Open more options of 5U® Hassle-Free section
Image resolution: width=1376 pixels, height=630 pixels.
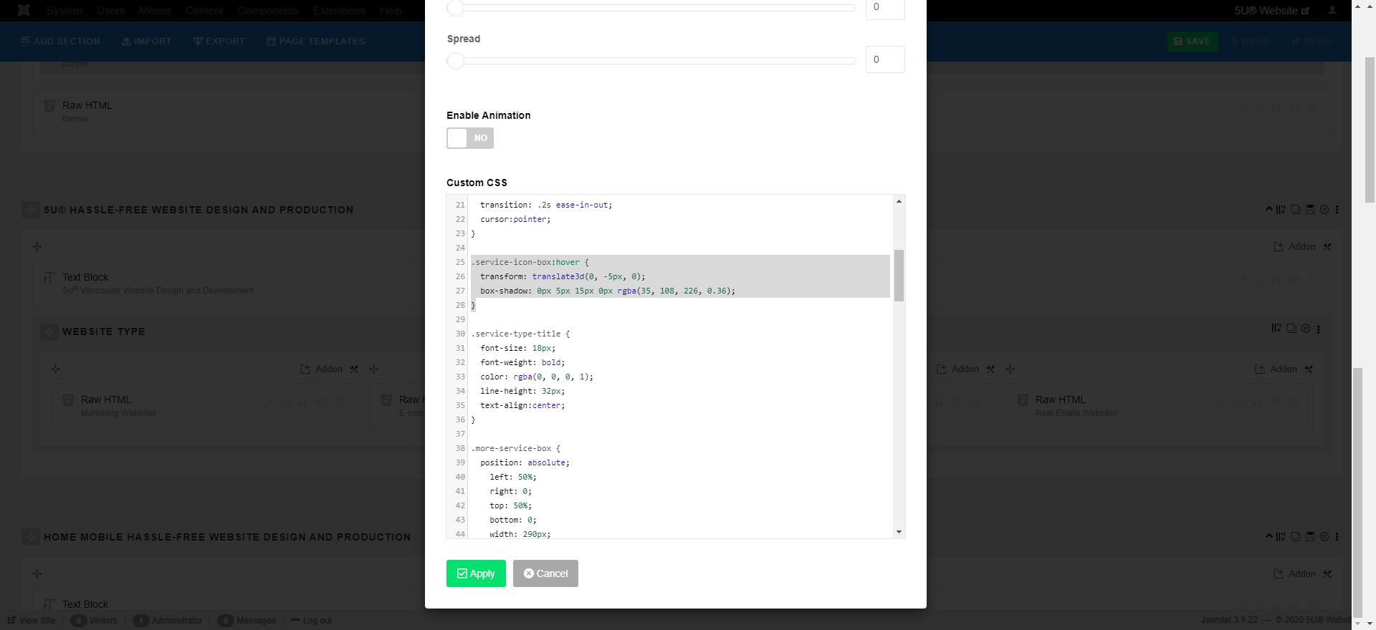(1337, 210)
